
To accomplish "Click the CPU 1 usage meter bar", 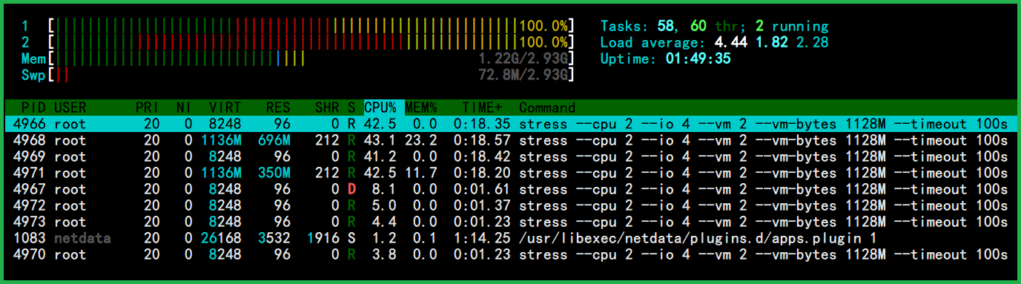I will click(x=311, y=26).
